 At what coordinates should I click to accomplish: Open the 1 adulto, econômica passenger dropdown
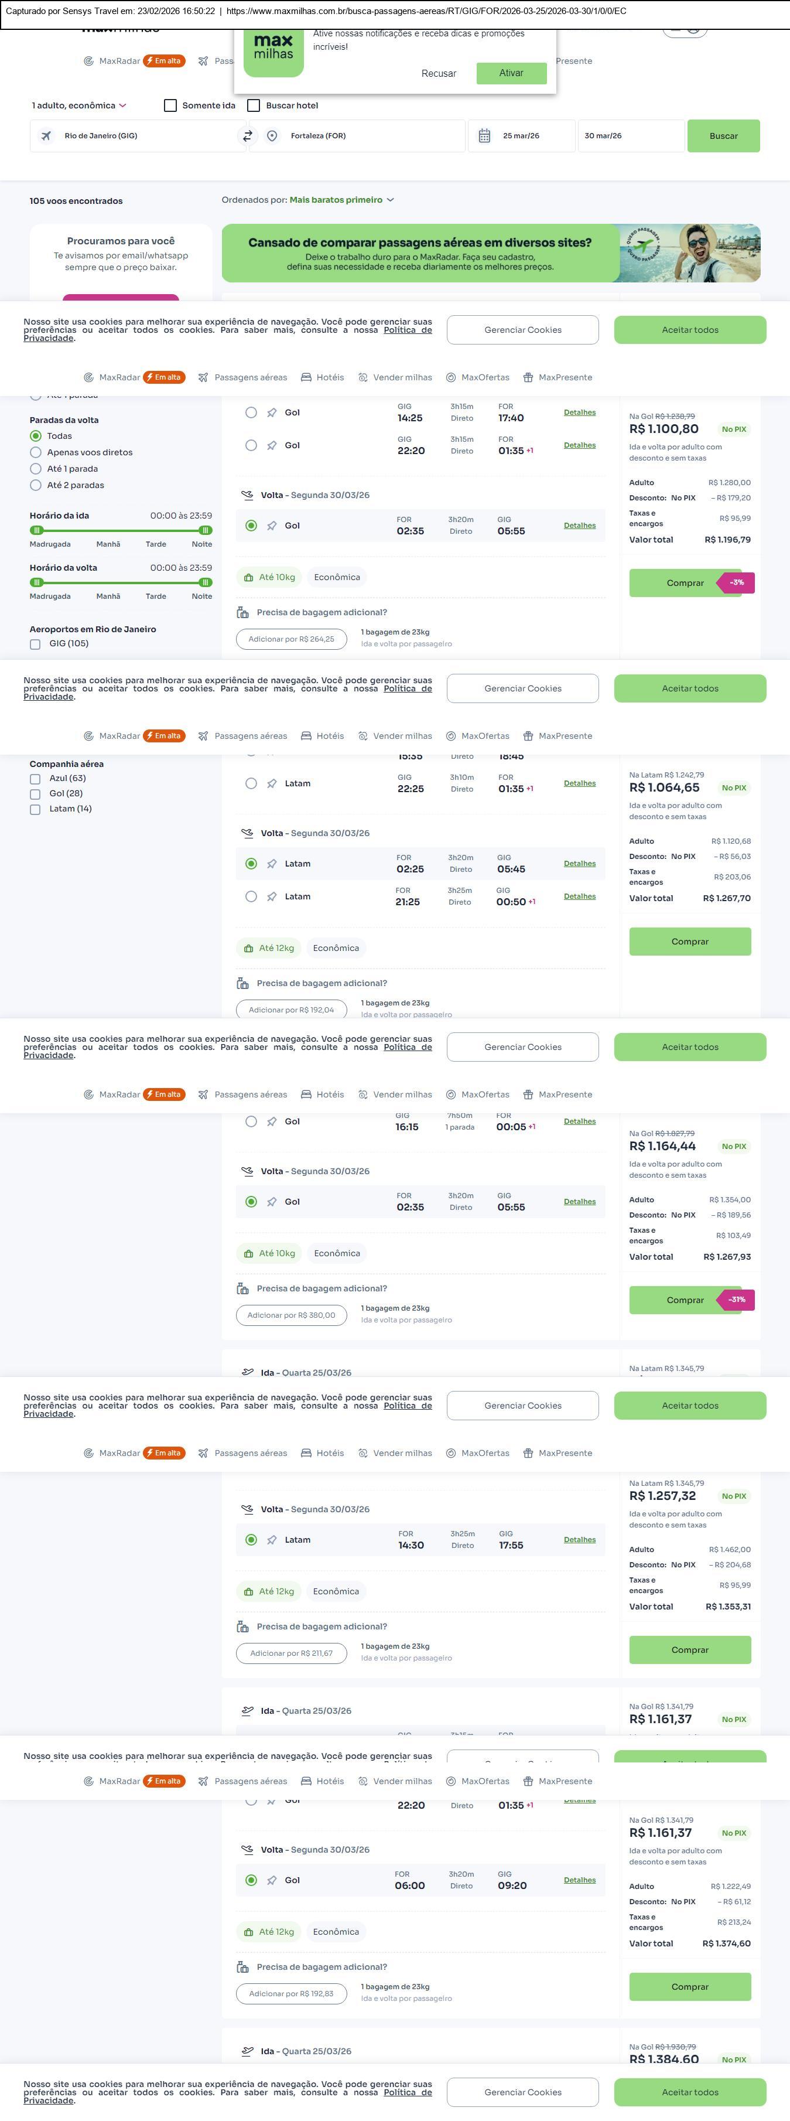(79, 105)
